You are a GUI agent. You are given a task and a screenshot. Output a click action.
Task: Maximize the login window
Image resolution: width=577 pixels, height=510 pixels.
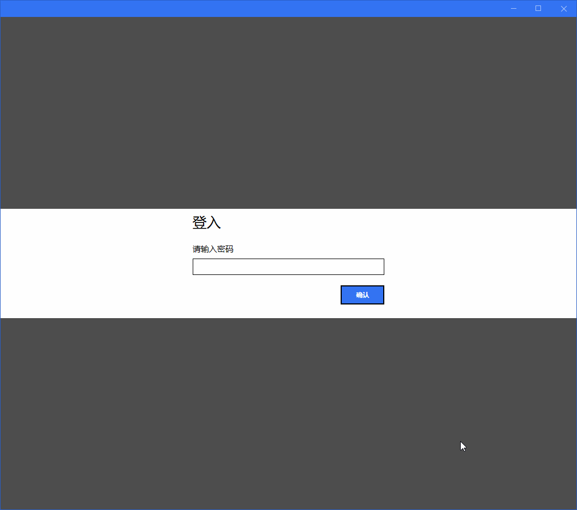(x=538, y=9)
